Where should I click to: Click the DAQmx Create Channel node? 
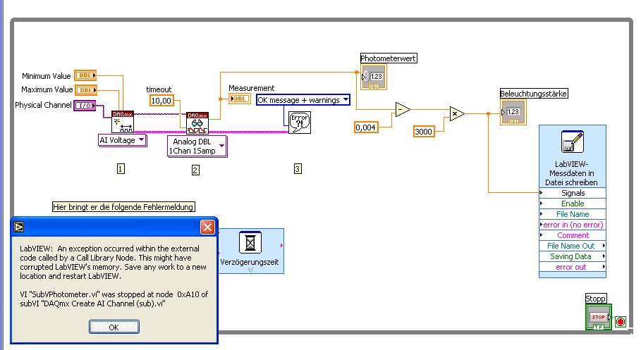tap(123, 122)
